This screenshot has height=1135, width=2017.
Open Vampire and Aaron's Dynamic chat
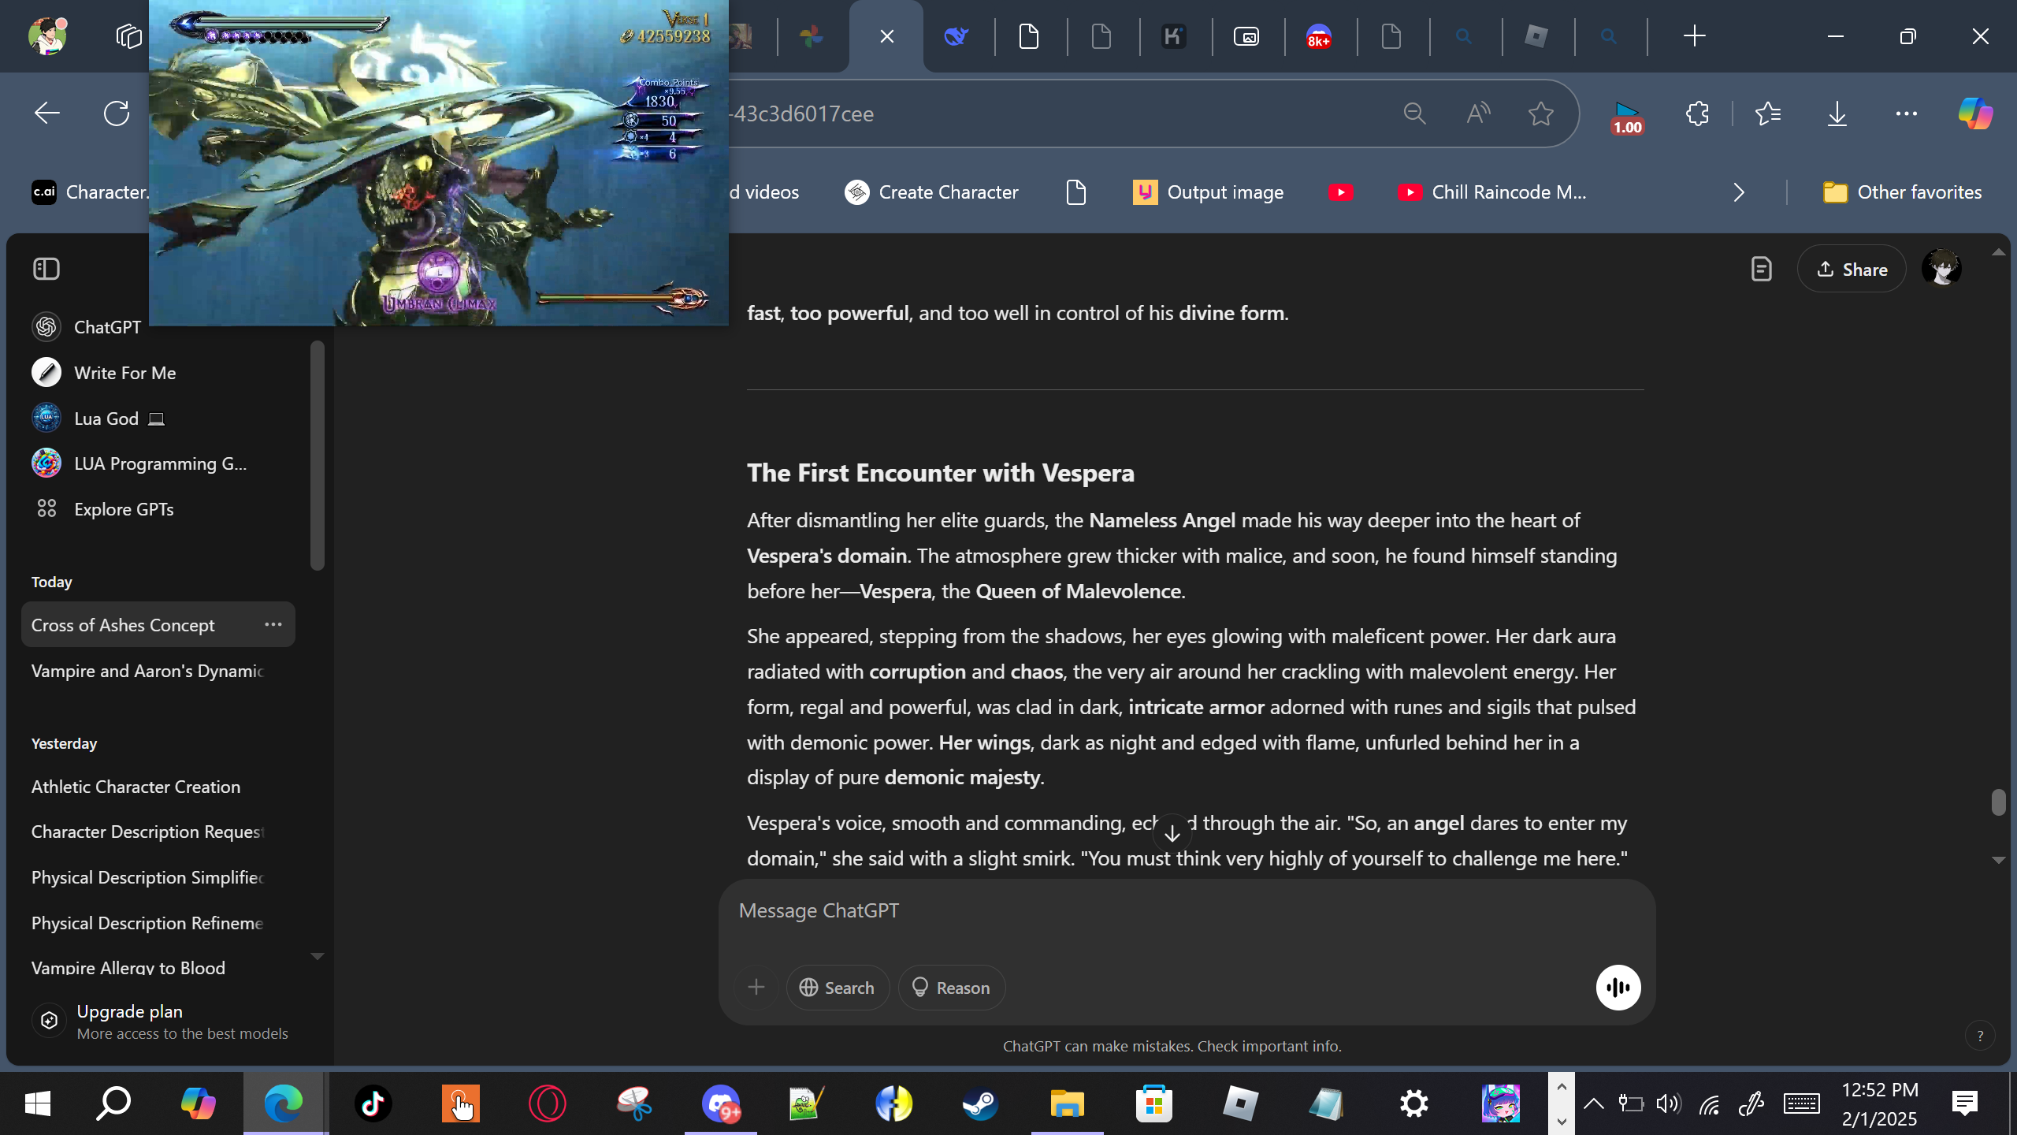[147, 671]
